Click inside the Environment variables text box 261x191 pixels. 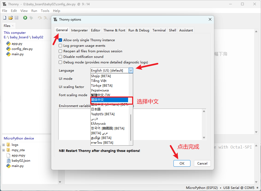pos(130,124)
